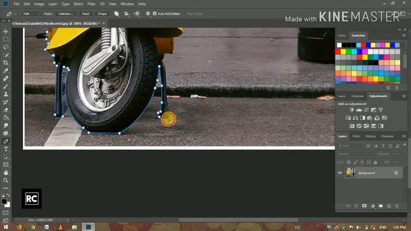Pick the white swatch in Swatches

click(x=339, y=45)
